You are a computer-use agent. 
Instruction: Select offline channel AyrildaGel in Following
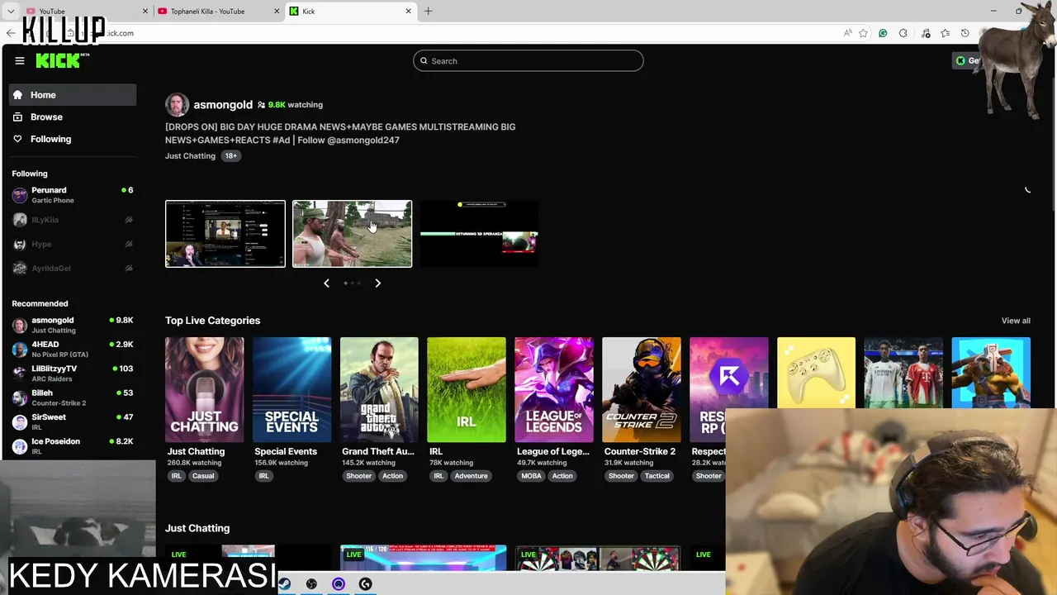(x=73, y=269)
